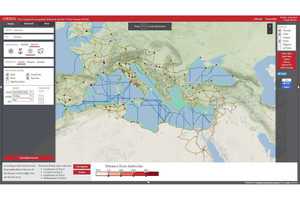Click Export SVG in the red menu

[286, 65]
